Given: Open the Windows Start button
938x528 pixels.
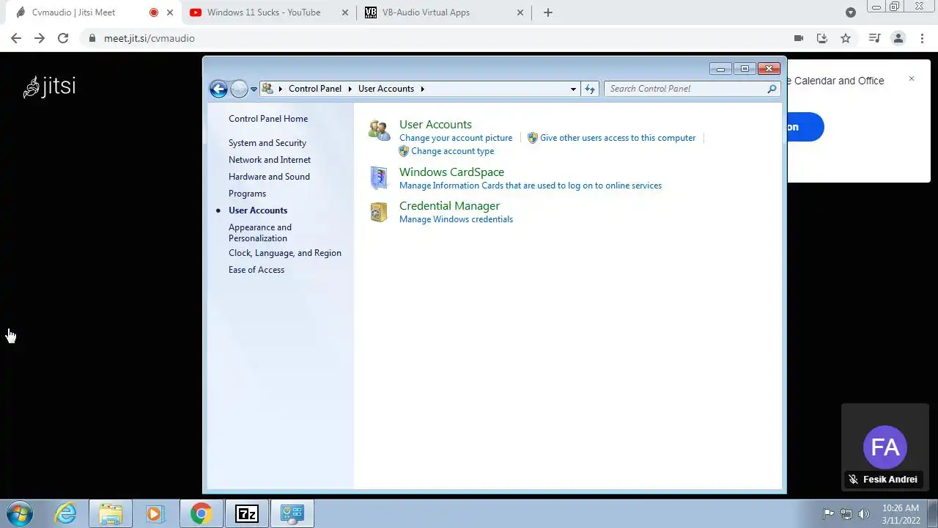Looking at the screenshot, I should tap(20, 513).
